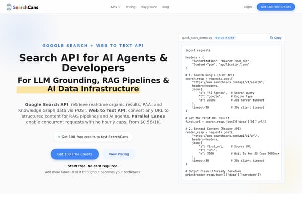Click the 'Start free. No card required.' text
The image size is (302, 201).
pos(93,166)
